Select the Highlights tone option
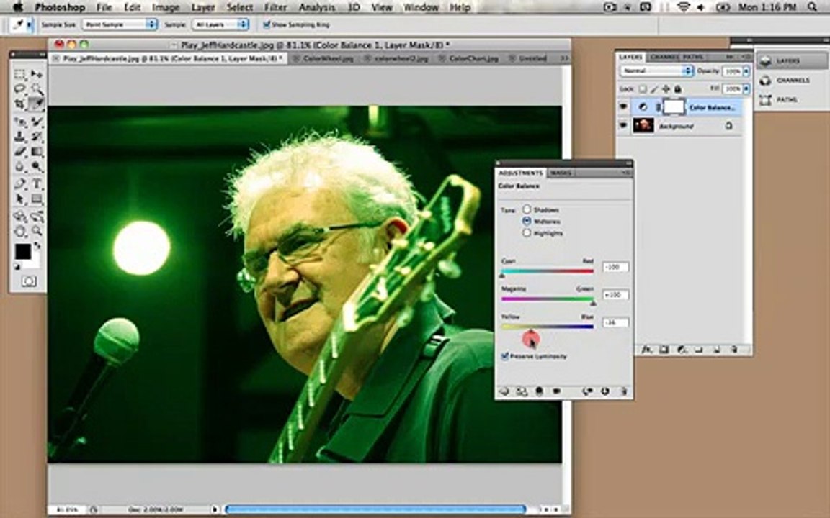 (x=527, y=232)
